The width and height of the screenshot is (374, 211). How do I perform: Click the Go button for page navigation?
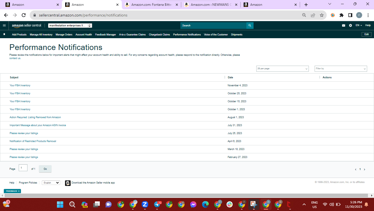(45, 169)
